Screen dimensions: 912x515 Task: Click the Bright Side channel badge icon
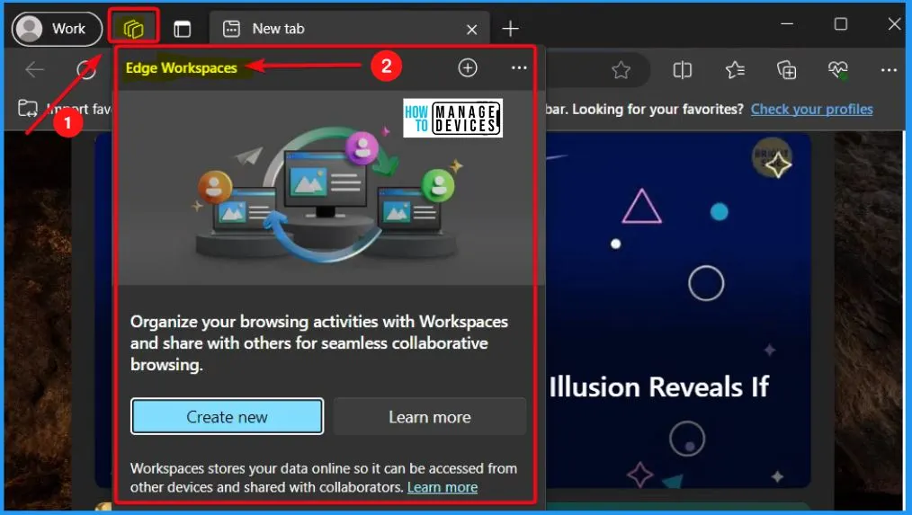[x=772, y=157]
